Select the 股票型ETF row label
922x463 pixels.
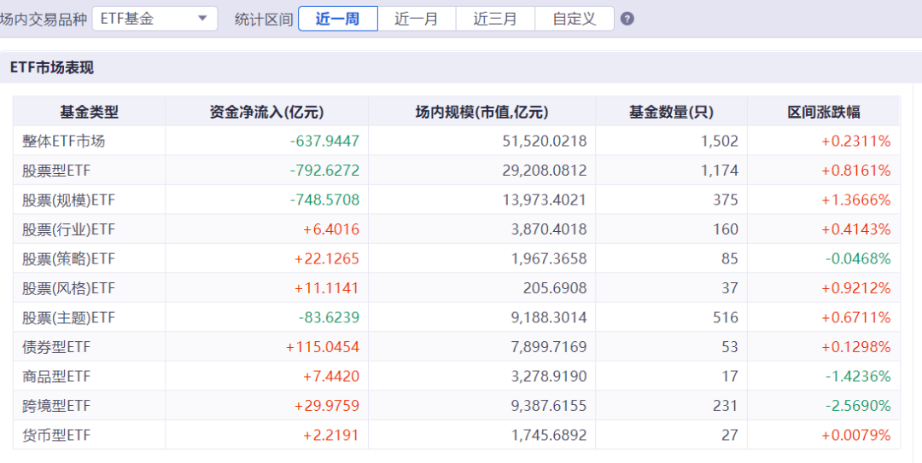(x=56, y=171)
